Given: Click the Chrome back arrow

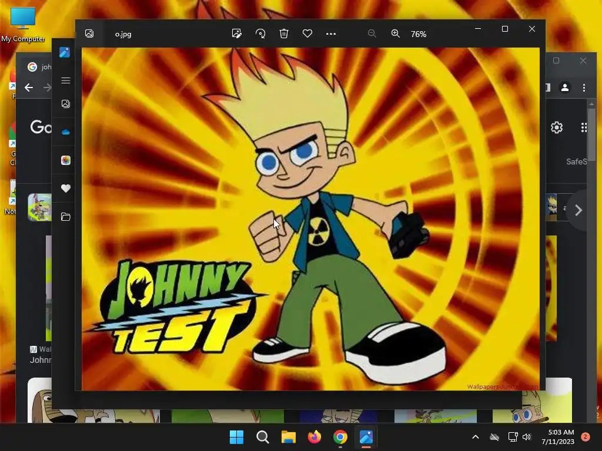Looking at the screenshot, I should [x=29, y=87].
